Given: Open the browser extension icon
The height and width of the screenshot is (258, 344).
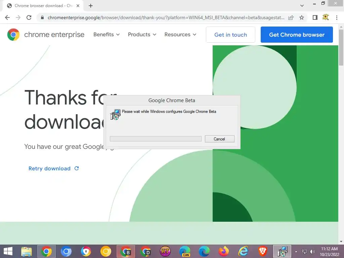Looking at the screenshot, I should coord(326,17).
